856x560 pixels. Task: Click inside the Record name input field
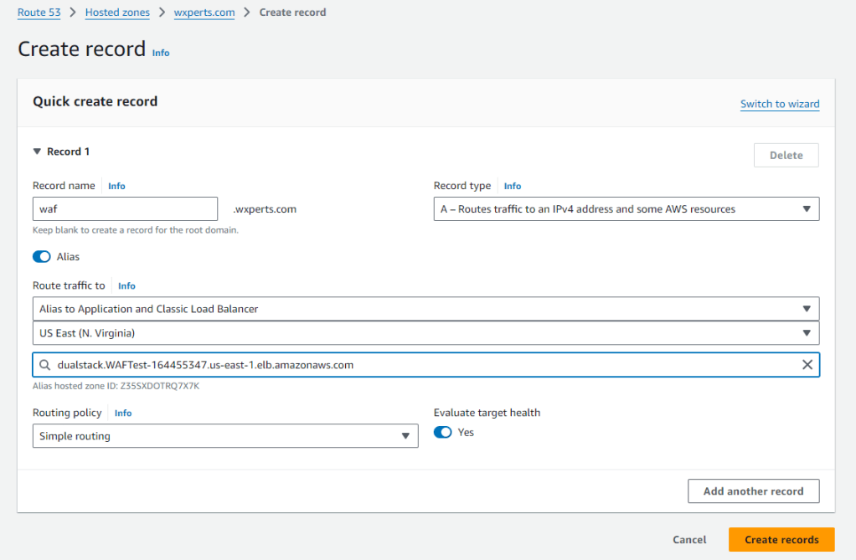(125, 209)
